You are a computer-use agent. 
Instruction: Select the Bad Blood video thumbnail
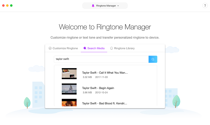[69, 103]
